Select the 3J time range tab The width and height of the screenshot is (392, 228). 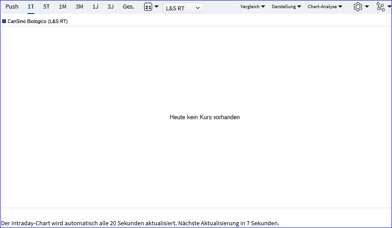(x=111, y=7)
